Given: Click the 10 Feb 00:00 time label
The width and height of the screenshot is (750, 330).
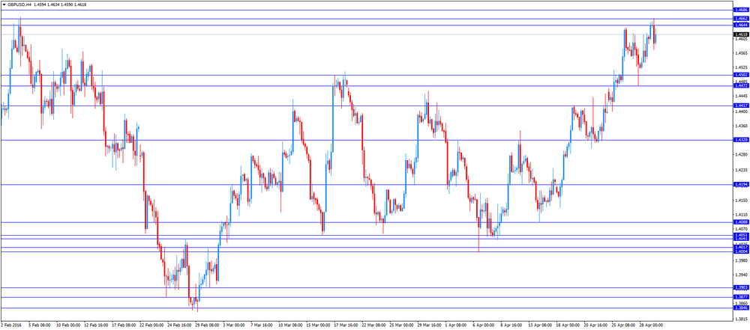Looking at the screenshot, I should pyautogui.click(x=67, y=326).
